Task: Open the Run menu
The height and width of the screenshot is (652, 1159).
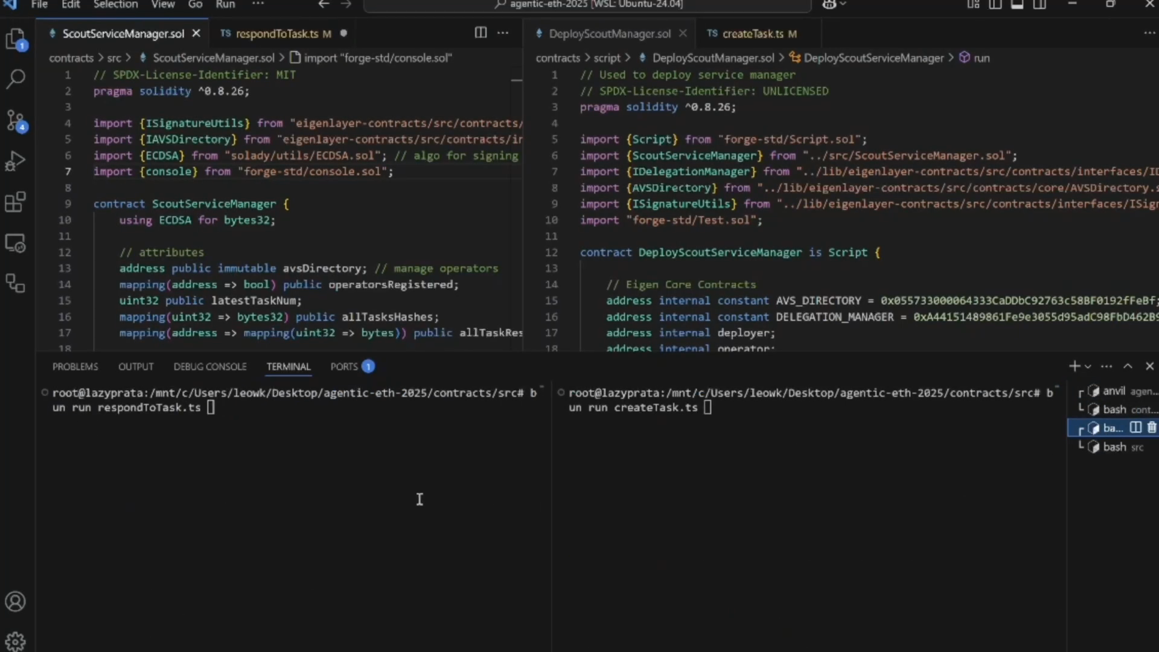Action: coord(225,4)
